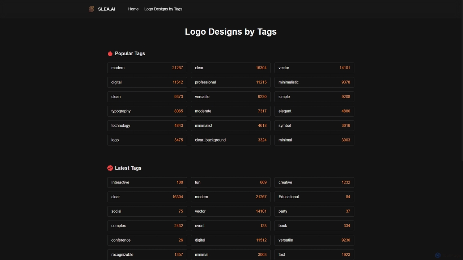Open the clear tag in Popular Tags
This screenshot has height=260, width=463.
click(x=231, y=68)
